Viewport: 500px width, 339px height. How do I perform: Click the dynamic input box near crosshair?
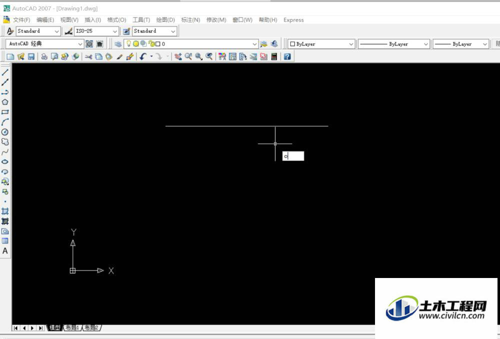293,156
